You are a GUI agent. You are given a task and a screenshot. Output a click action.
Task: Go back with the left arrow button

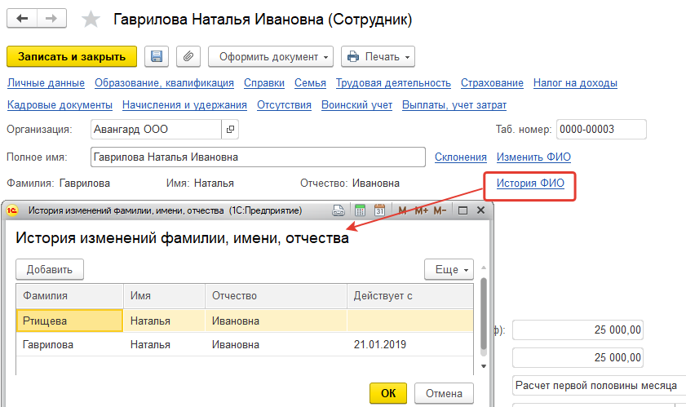click(22, 19)
